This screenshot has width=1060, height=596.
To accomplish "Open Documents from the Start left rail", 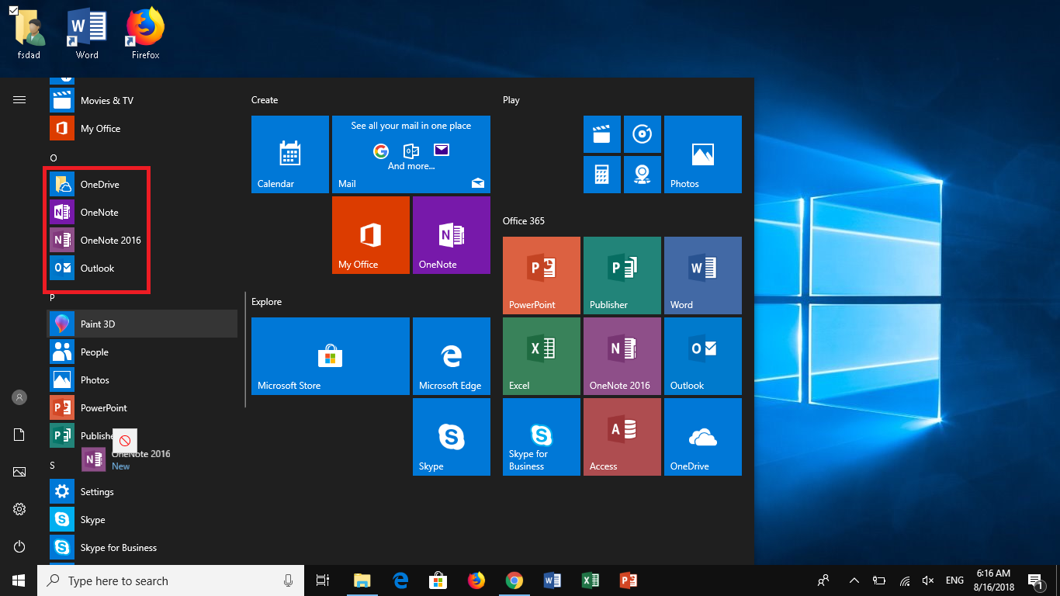I will point(19,435).
